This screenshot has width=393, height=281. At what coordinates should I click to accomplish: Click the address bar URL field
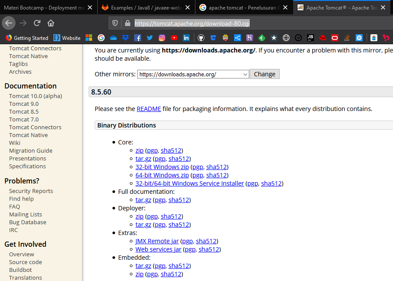tap(251, 23)
